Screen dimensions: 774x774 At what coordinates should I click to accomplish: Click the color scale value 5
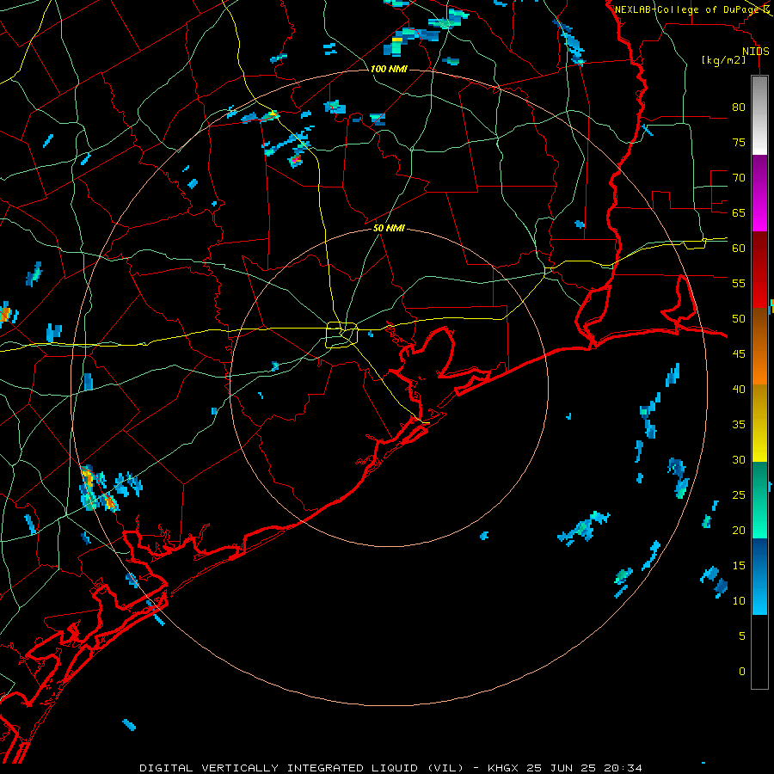point(742,636)
